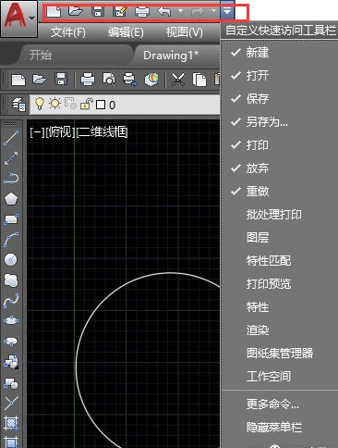Image resolution: width=338 pixels, height=448 pixels.
Task: Toggle layer 0 lock padlock icon
Action: point(86,104)
